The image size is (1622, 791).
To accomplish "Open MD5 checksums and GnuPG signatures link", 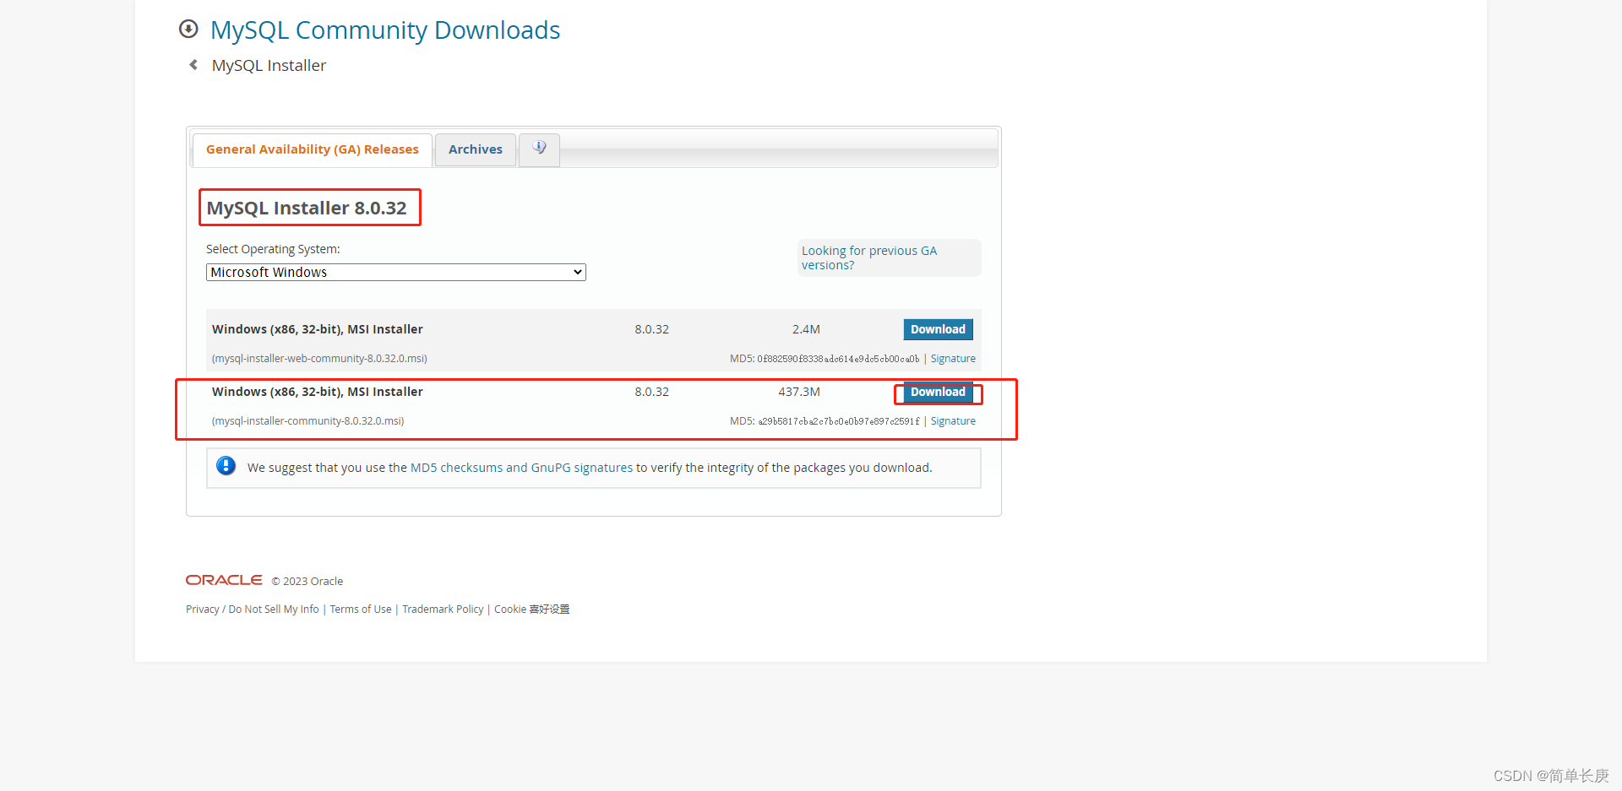I will 521,468.
